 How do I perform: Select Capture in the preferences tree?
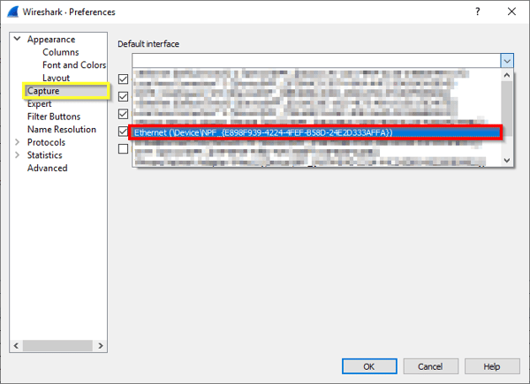pyautogui.click(x=43, y=91)
